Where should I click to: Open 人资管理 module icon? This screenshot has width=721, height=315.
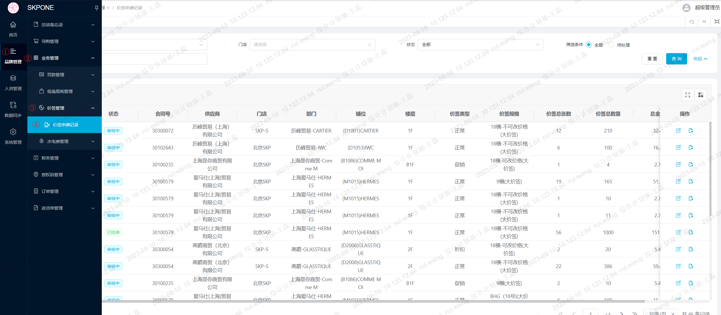13,83
